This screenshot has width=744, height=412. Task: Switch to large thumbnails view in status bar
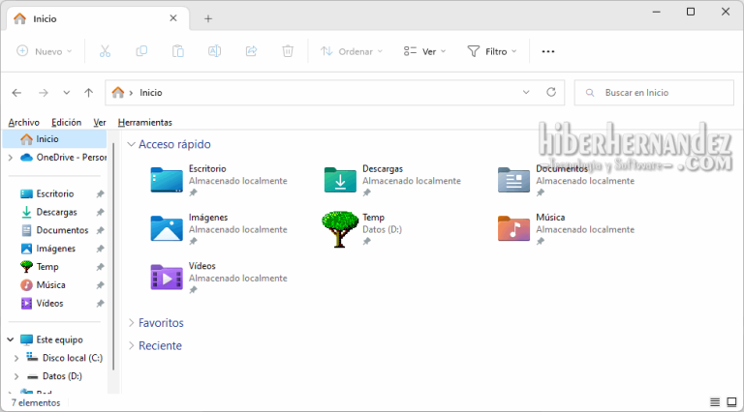[731, 402]
